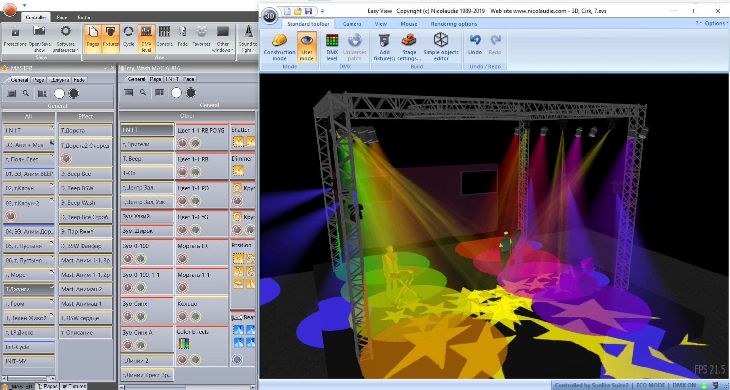Launch the Simple objects editor
Image resolution: width=730 pixels, height=390 pixels.
click(441, 47)
